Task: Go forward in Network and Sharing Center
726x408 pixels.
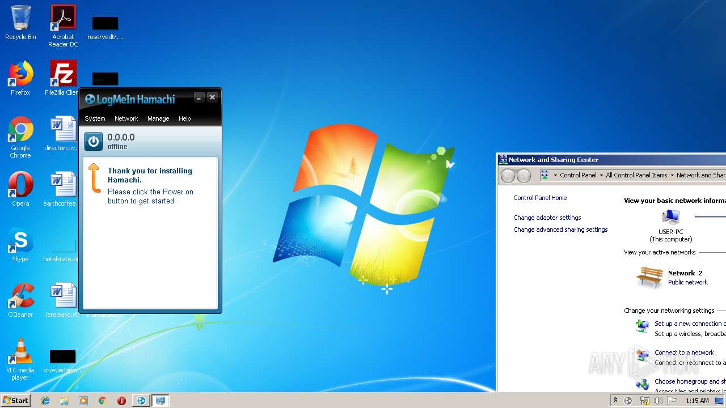Action: tap(524, 176)
